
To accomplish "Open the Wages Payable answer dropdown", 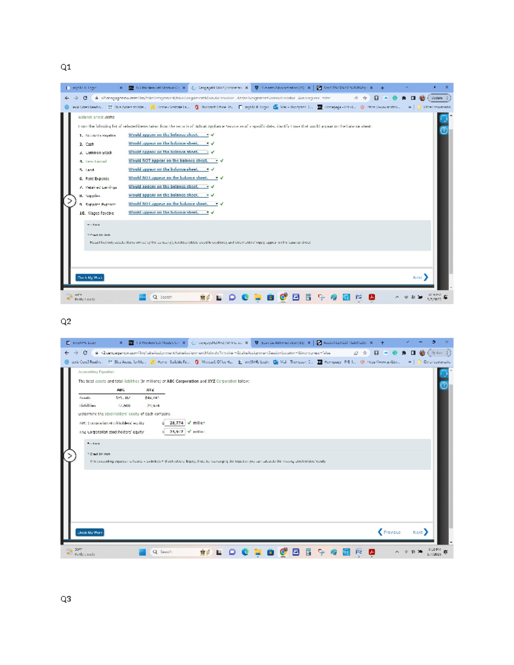I will tap(168, 212).
